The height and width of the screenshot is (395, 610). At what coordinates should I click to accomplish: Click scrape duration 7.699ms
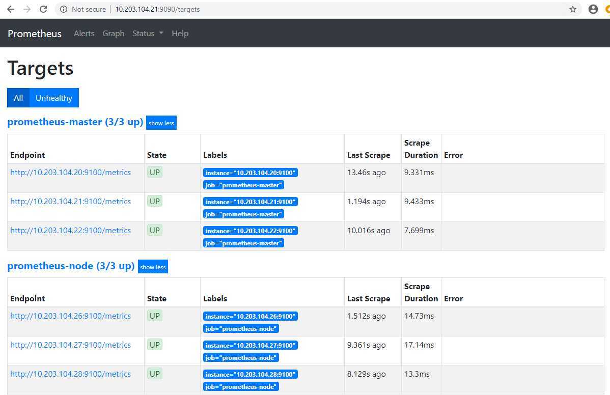coord(419,230)
